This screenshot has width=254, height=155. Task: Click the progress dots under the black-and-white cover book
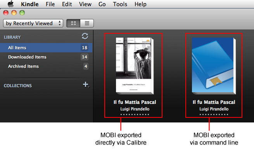(x=135, y=114)
